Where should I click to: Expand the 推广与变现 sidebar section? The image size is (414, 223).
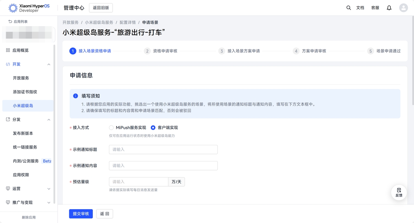coord(49,203)
